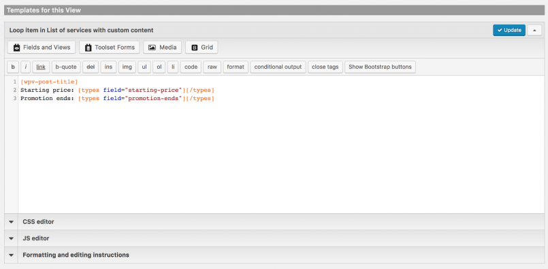The height and width of the screenshot is (269, 548).
Task: Insert conditional output shortcode
Action: click(x=278, y=67)
